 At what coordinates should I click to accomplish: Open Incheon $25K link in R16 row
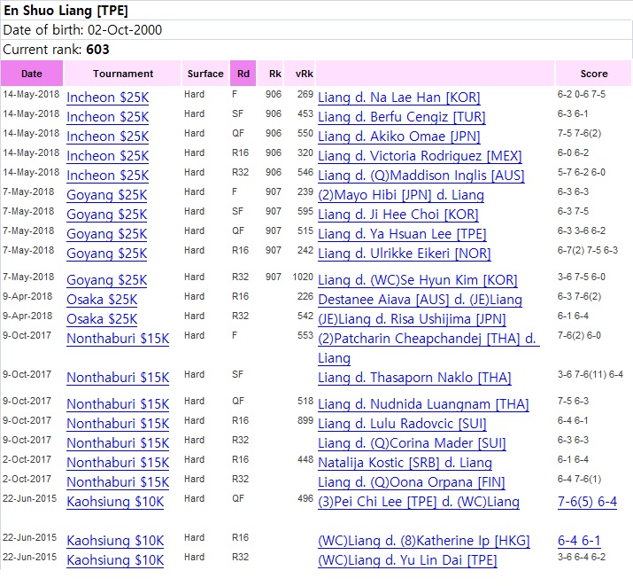(x=108, y=156)
